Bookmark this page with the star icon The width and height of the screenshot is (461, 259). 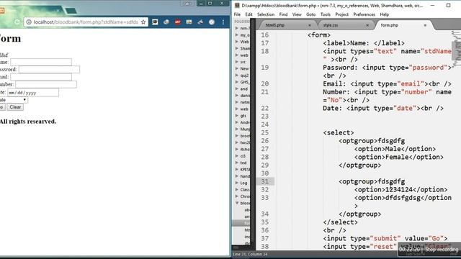click(x=143, y=22)
